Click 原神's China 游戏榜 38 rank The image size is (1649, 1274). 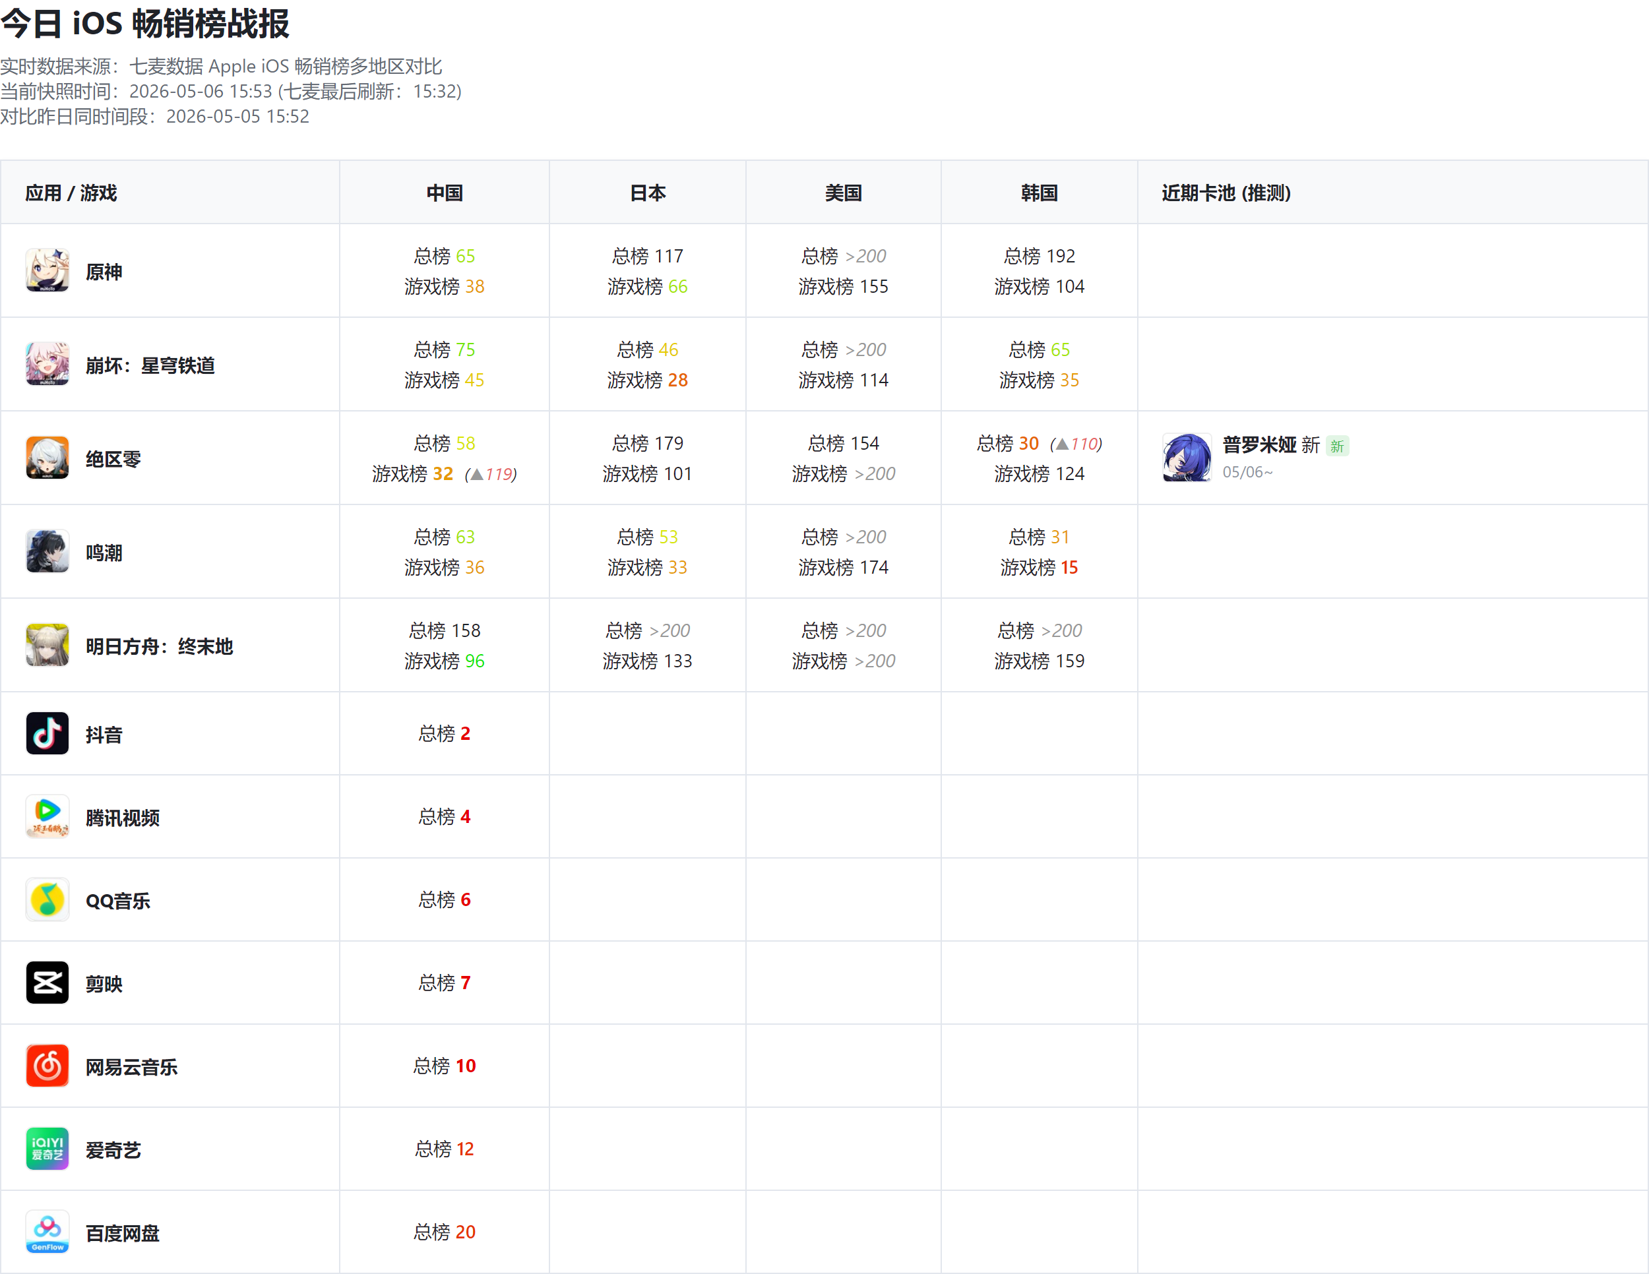tap(445, 286)
